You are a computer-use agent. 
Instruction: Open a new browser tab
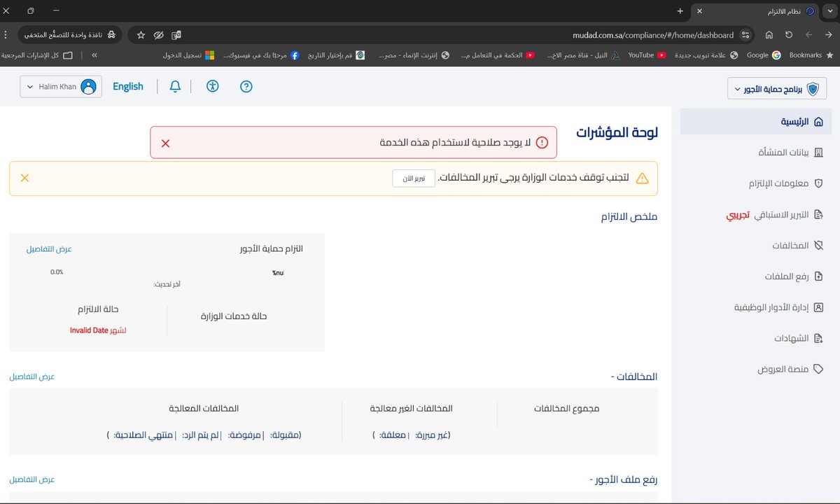[x=680, y=11]
